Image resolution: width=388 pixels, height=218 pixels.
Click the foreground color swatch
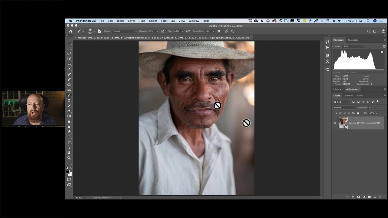point(68,172)
